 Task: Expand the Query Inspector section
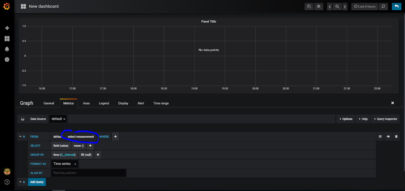[x=386, y=119]
